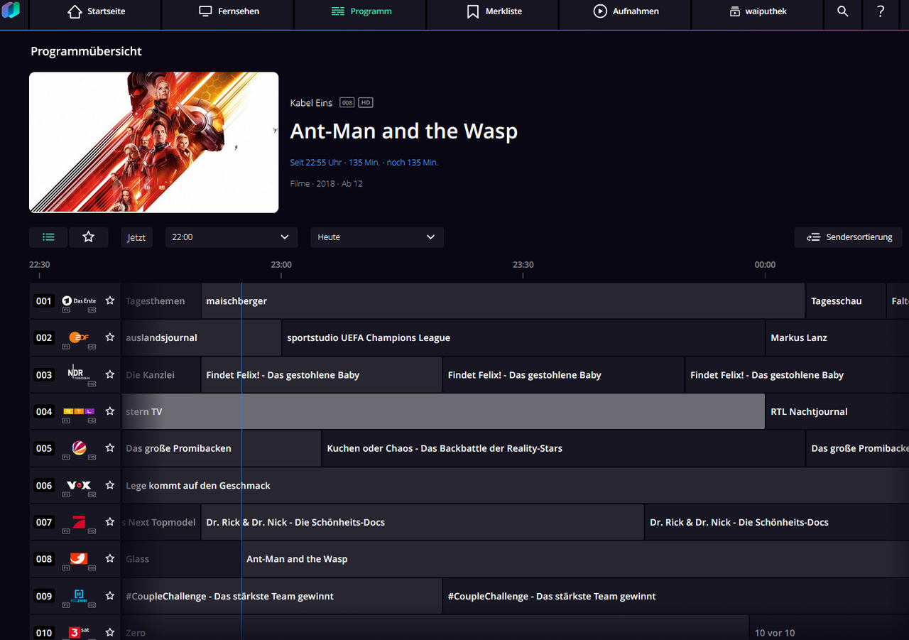Open auslandsjournal program entry
Image resolution: width=909 pixels, height=640 pixels.
[x=202, y=338]
